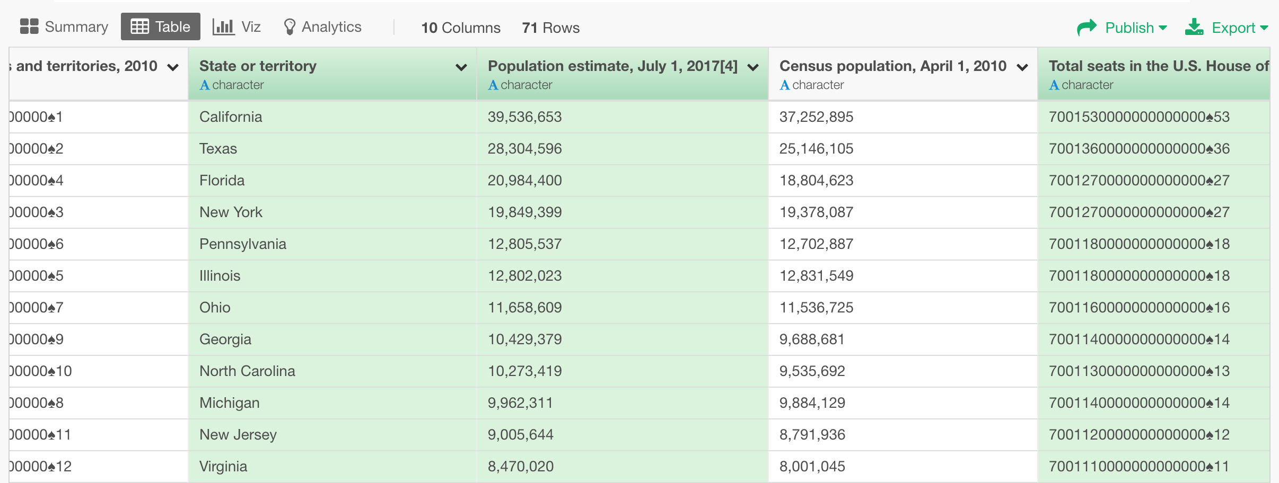
Task: Click the Summary dashboard icon
Action: click(29, 25)
